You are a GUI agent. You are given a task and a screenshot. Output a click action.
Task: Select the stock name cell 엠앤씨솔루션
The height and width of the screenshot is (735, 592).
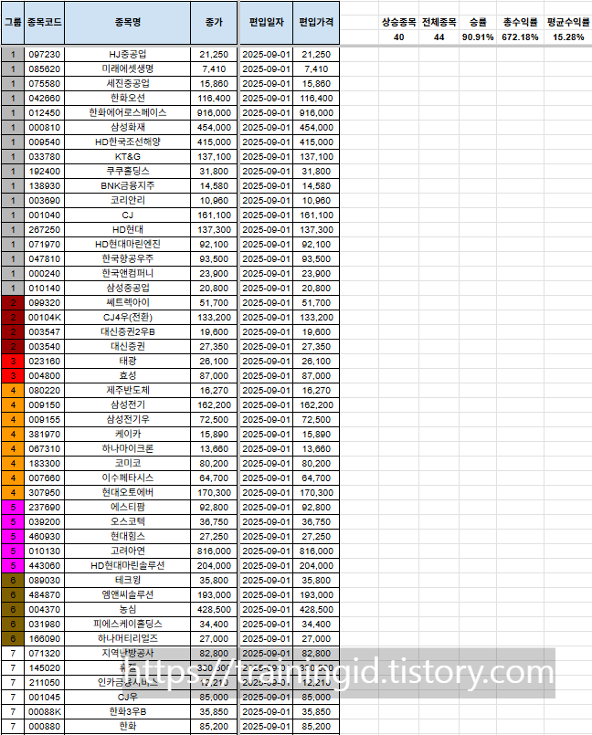[x=128, y=594]
